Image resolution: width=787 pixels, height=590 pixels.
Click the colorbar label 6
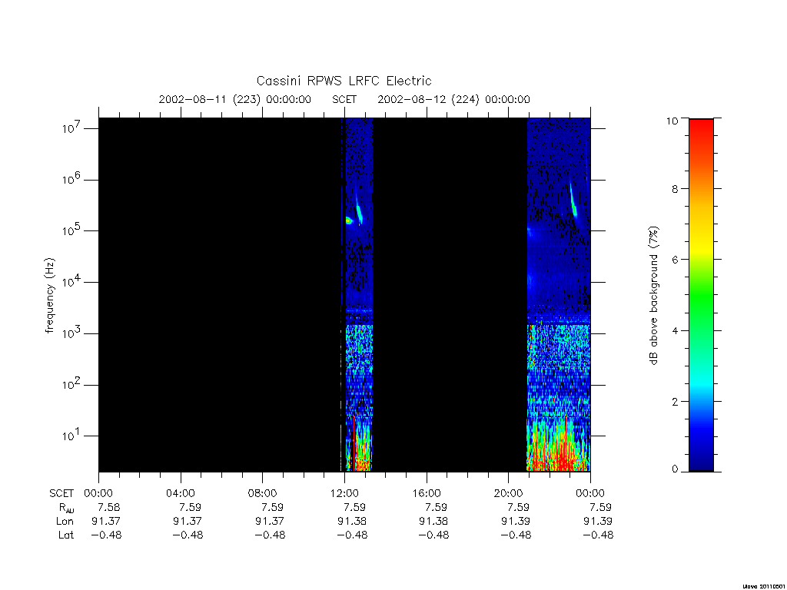675,260
